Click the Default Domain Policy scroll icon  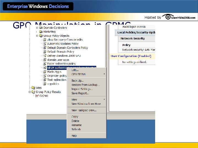tap(45, 52)
